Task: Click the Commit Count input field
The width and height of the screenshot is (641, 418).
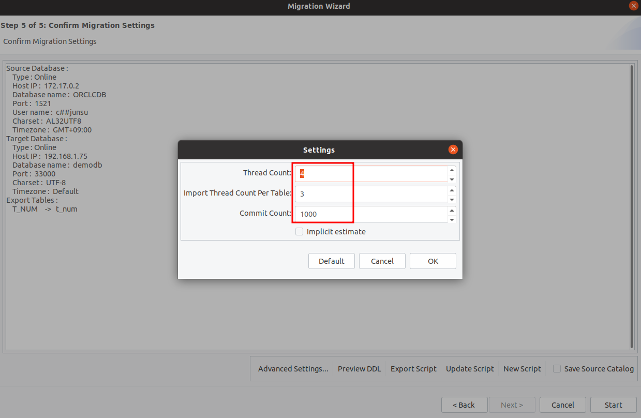Action: pos(370,214)
